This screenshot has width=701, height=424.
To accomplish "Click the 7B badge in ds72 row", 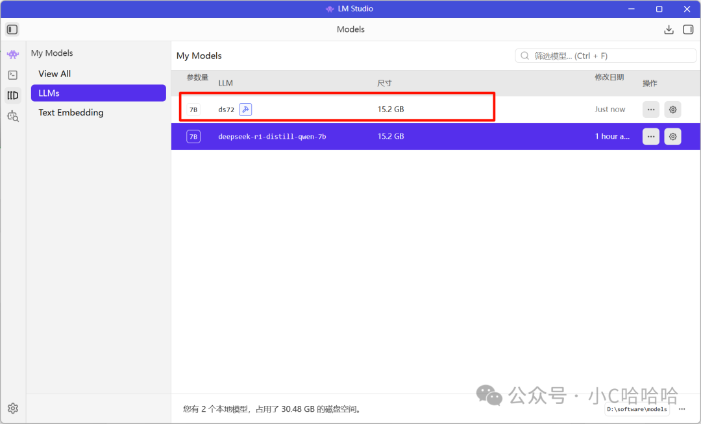I will pos(193,110).
